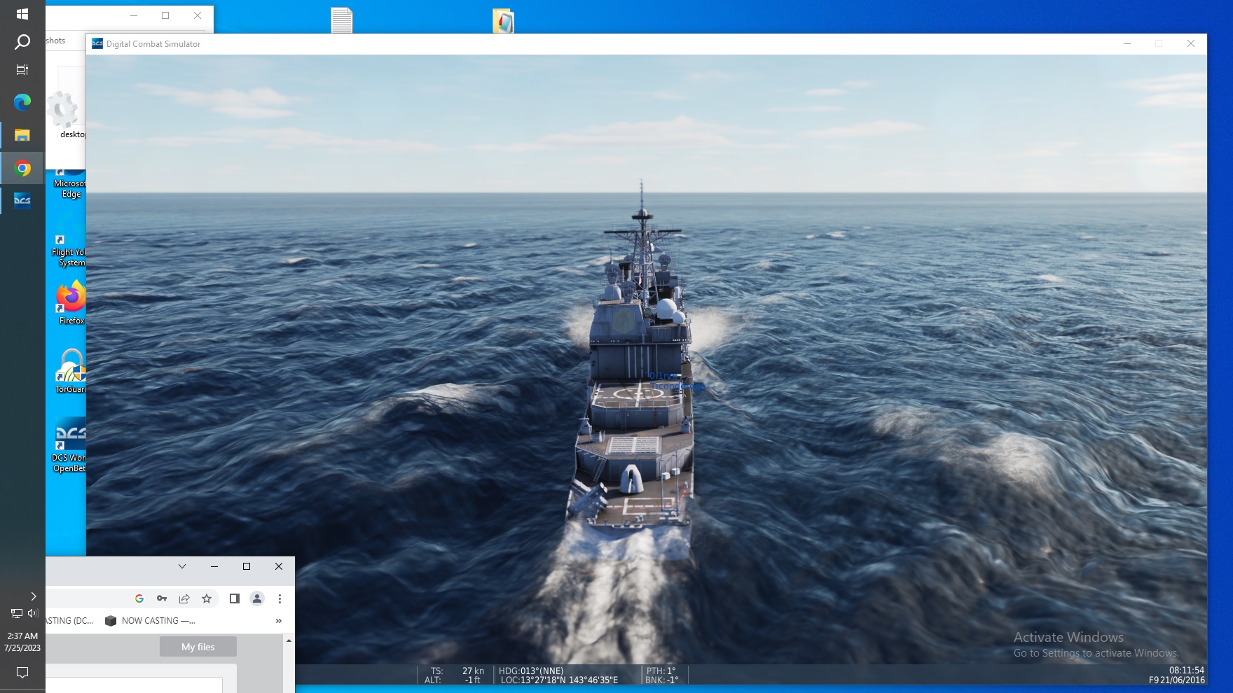Image resolution: width=1233 pixels, height=693 pixels.
Task: Open the Chrome three-dot menu
Action: click(x=280, y=598)
